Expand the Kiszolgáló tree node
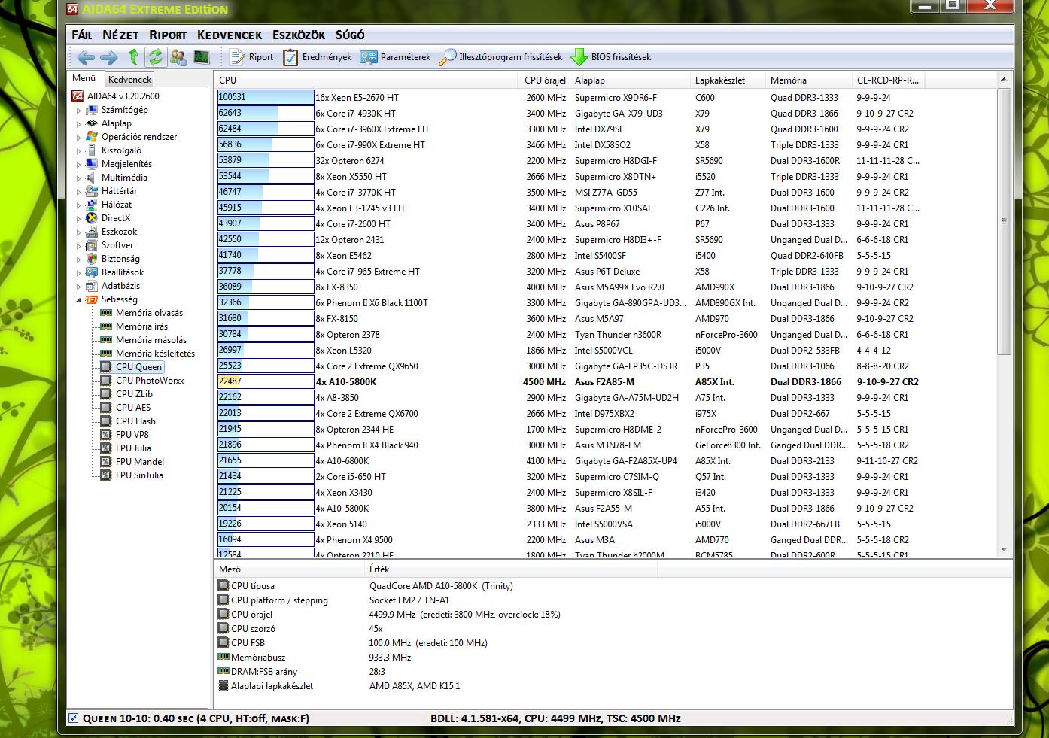 (x=78, y=151)
